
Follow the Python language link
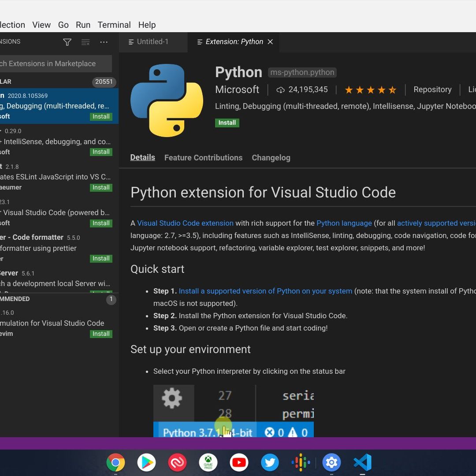click(344, 223)
